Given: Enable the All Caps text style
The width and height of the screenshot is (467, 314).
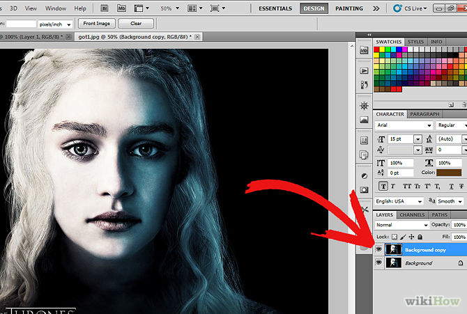Looking at the screenshot, I should click(x=406, y=186).
